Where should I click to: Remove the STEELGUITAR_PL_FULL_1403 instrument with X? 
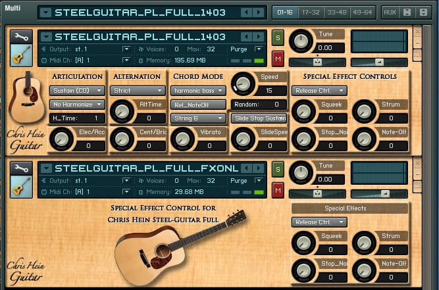(x=417, y=31)
